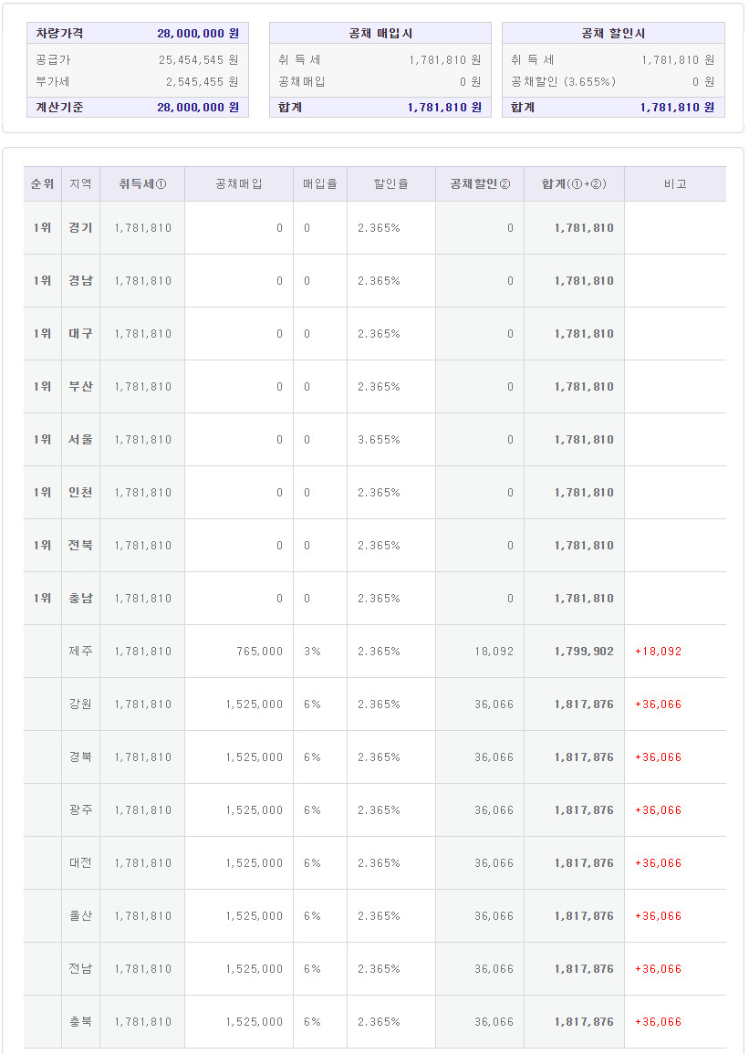Click the 계산기준 label

pyautogui.click(x=60, y=107)
